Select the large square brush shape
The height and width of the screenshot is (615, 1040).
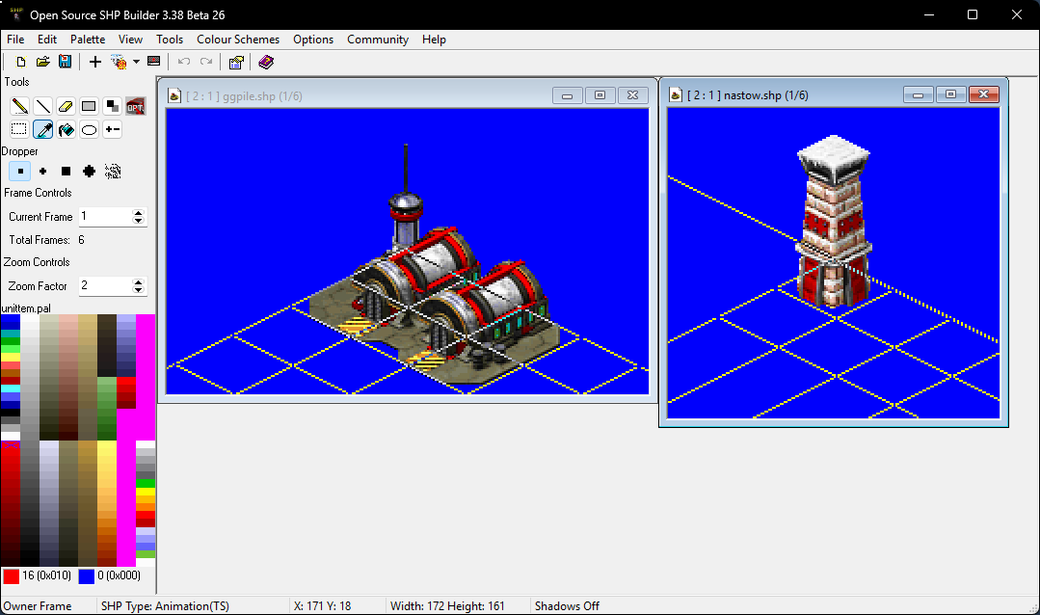67,172
